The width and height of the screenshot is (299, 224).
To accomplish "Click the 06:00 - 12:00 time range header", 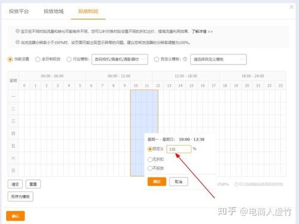I will (x=119, y=76).
